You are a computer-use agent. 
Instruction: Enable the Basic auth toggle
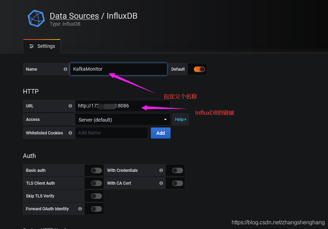[96, 170]
